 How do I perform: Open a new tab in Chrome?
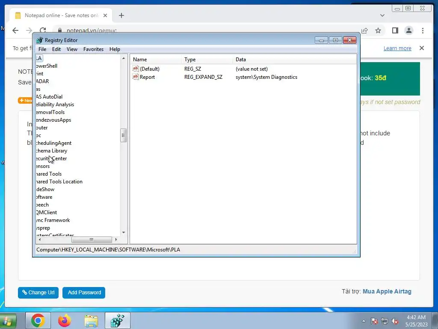tap(121, 15)
